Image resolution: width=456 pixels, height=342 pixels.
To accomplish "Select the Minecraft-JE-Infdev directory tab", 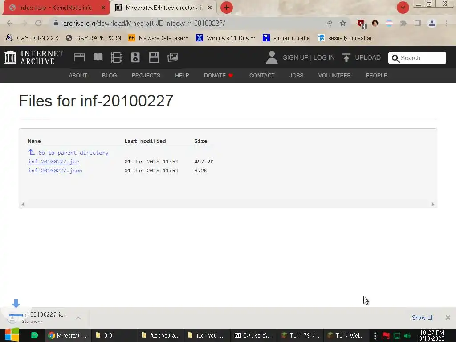I will click(164, 8).
